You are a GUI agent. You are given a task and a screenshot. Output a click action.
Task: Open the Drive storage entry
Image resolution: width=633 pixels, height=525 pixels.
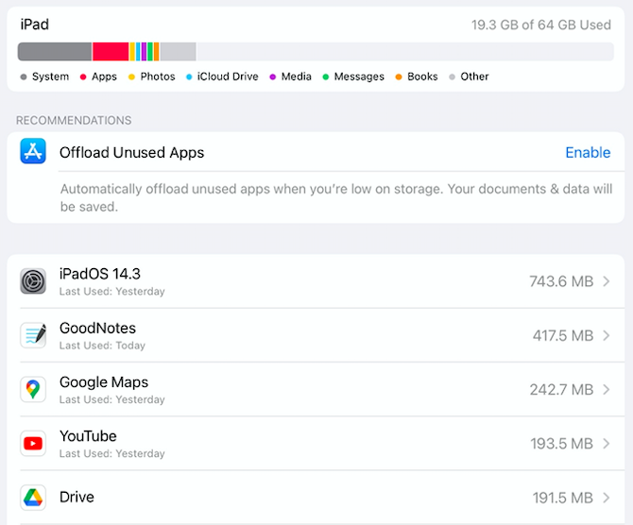[316, 498]
